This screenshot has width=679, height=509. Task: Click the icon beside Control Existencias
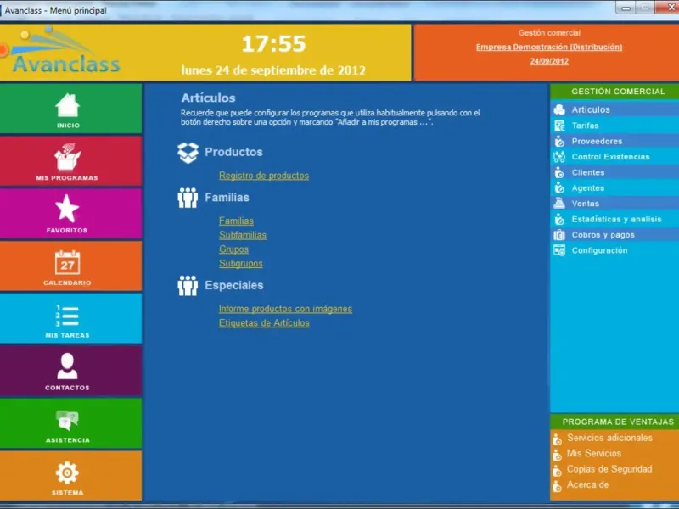[x=559, y=157]
